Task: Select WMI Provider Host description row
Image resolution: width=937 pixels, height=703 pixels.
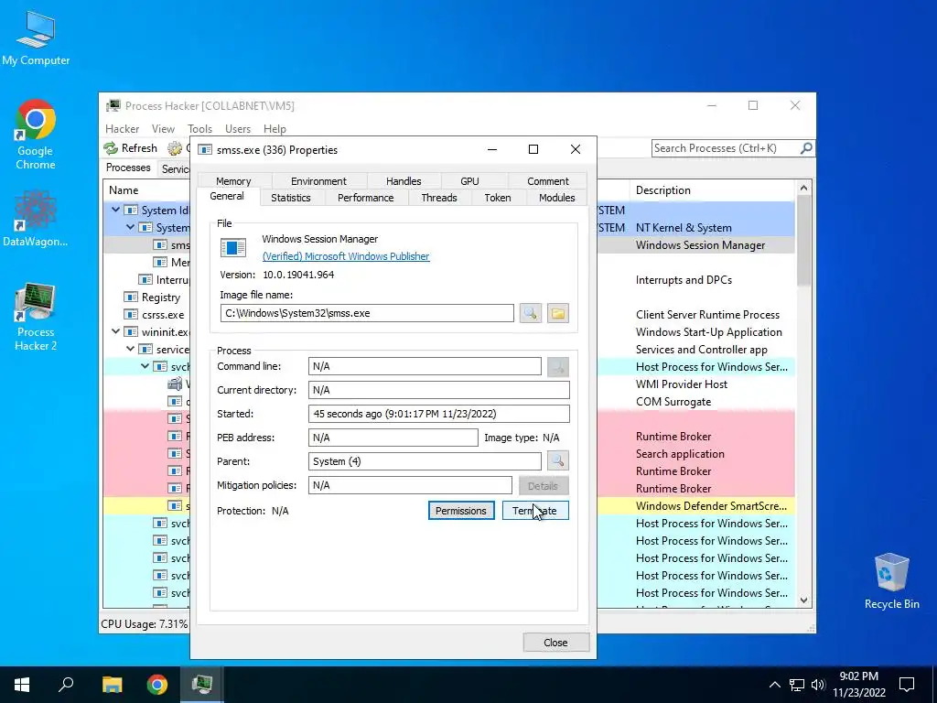Action: [682, 384]
